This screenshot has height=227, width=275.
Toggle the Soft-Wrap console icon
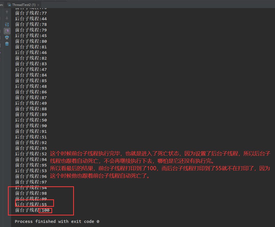coord(7,25)
